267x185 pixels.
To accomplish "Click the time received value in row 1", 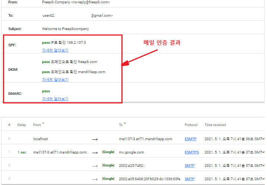I will [x=235, y=152].
